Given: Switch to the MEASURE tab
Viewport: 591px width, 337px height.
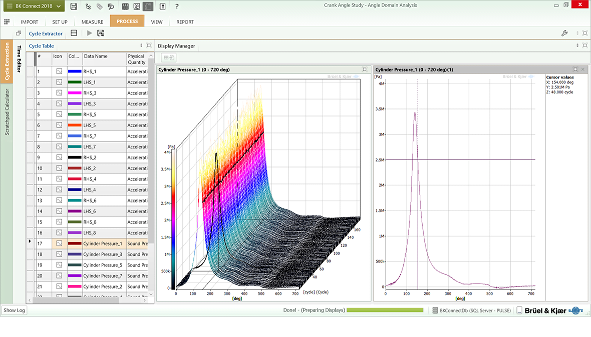Looking at the screenshot, I should (92, 22).
